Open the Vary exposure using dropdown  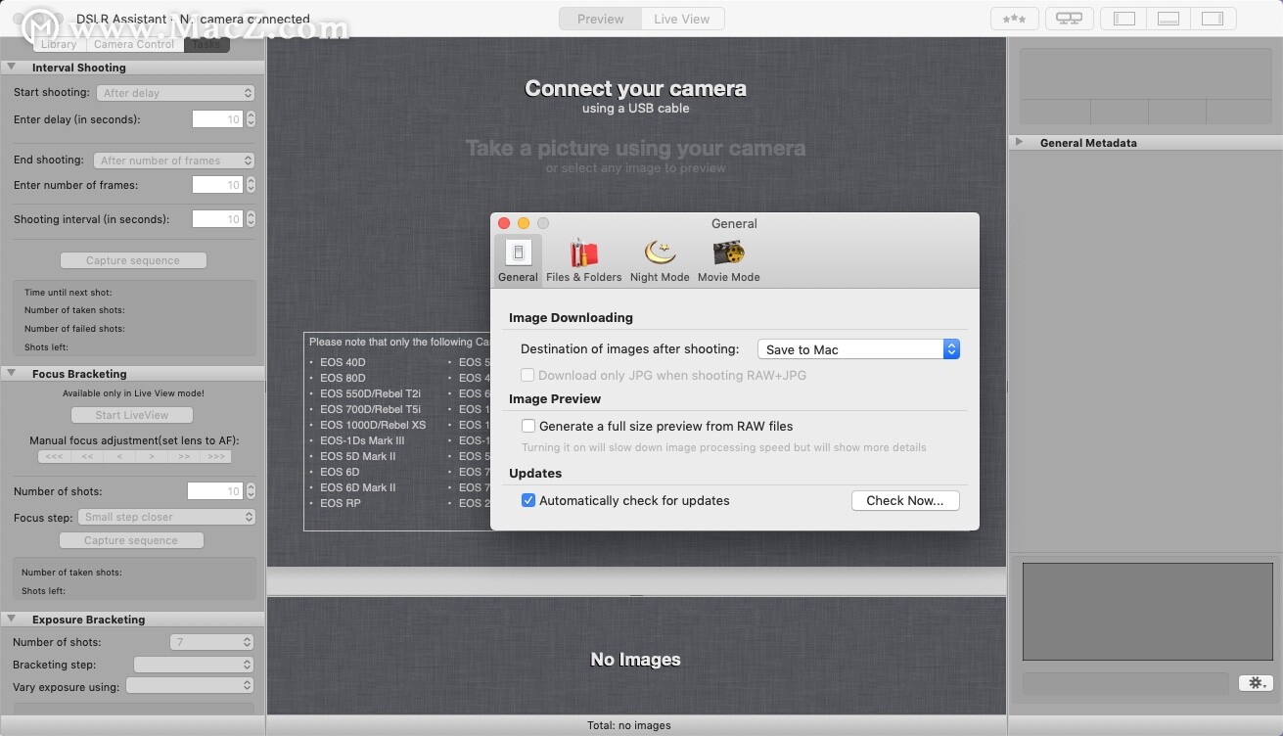tap(190, 687)
